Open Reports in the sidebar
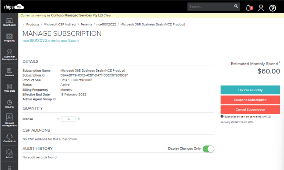Viewport: 284px width, 170px height. 9,104
